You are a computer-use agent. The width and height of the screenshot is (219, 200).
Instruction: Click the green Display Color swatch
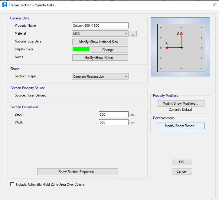click(x=81, y=49)
